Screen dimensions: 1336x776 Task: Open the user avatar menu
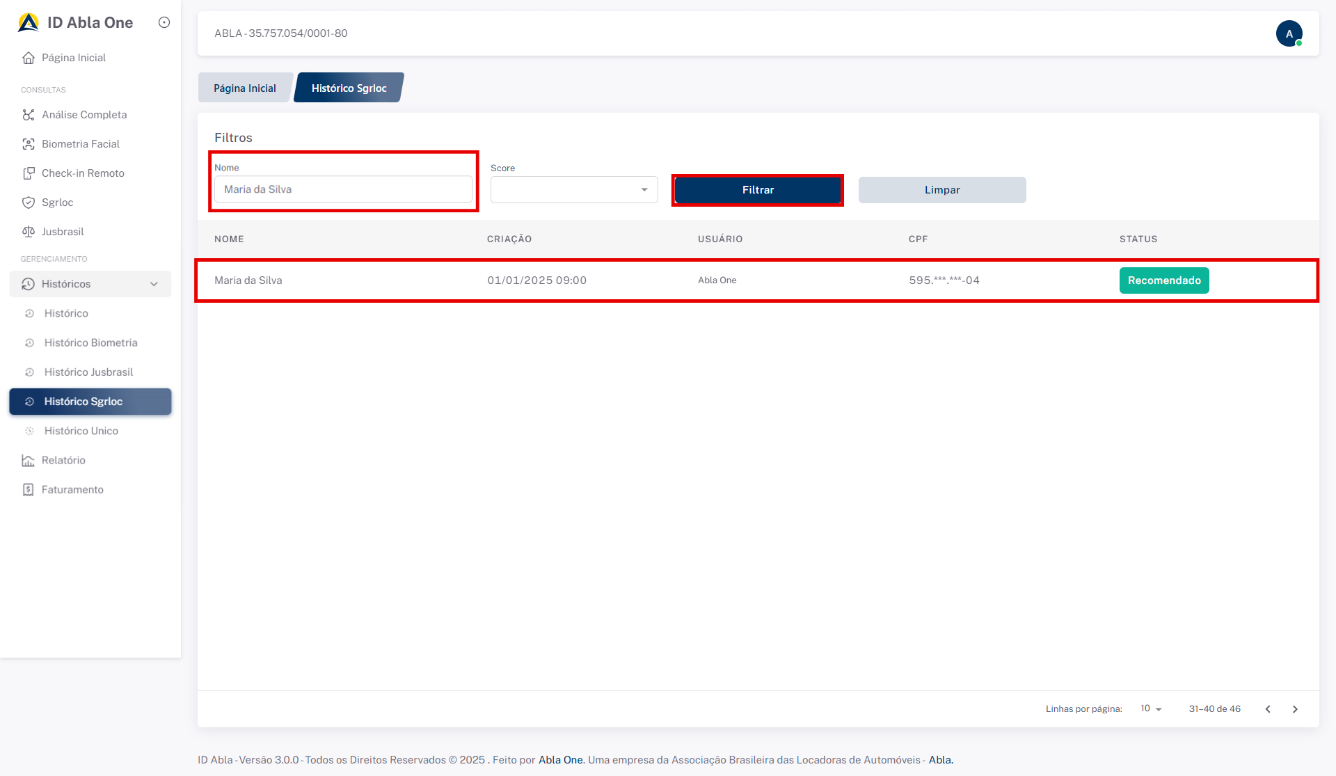point(1289,33)
